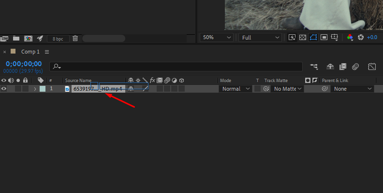Hide the video layer with eye toggle
383x193 pixels.
pyautogui.click(x=4, y=89)
